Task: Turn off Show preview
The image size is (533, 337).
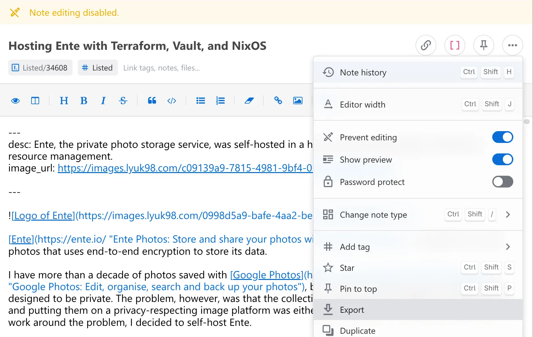Action: (502, 159)
